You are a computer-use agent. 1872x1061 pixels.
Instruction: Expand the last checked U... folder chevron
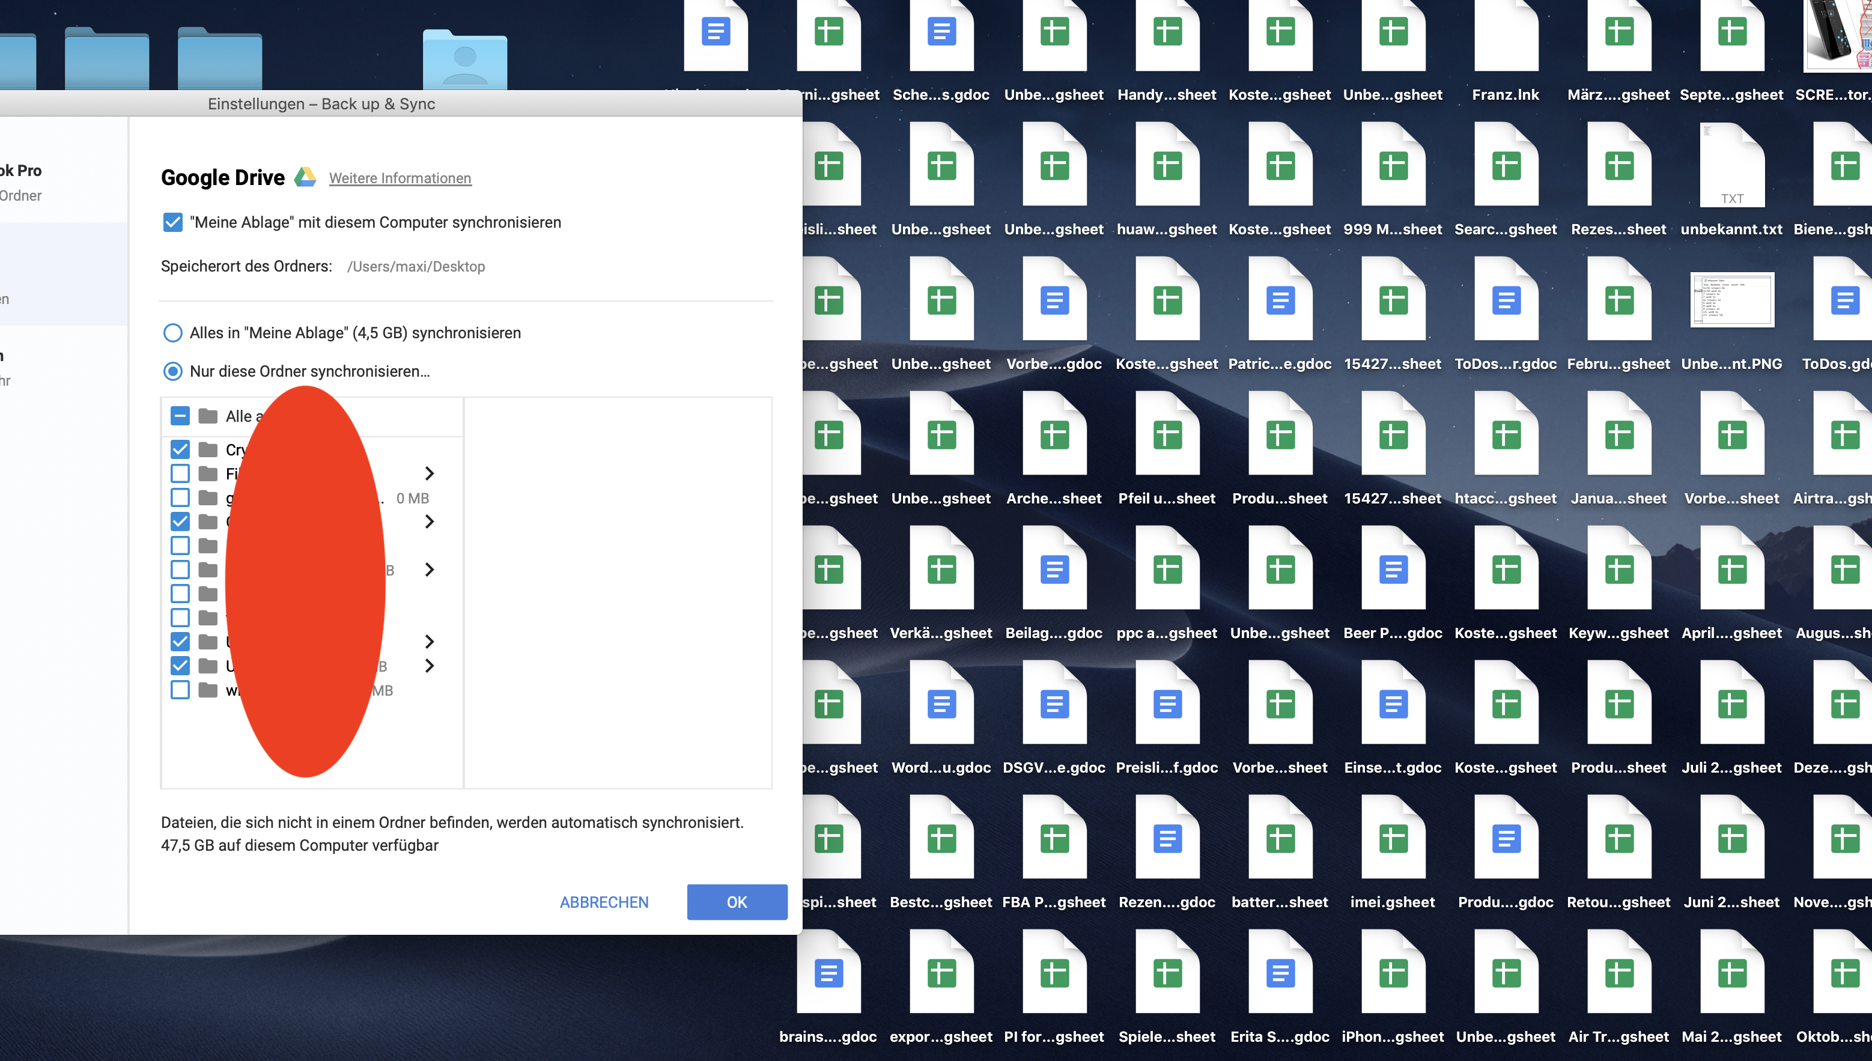click(429, 666)
